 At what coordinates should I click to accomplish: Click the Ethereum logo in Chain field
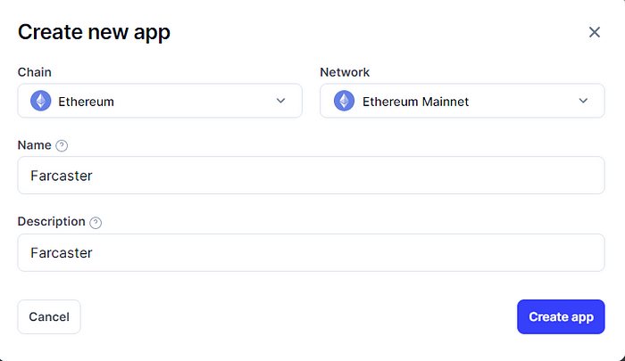(41, 101)
